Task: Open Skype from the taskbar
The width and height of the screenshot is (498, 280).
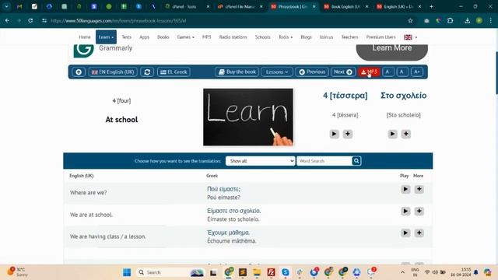Action: tap(286, 272)
